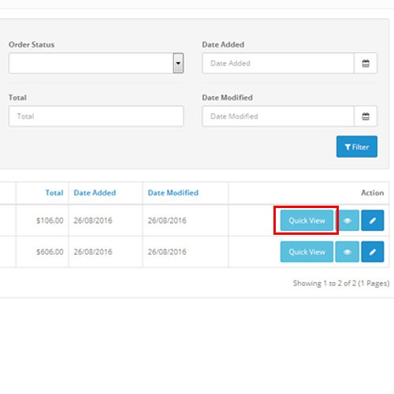Quick View the $606.00 order
This screenshot has width=394, height=394.
(307, 252)
